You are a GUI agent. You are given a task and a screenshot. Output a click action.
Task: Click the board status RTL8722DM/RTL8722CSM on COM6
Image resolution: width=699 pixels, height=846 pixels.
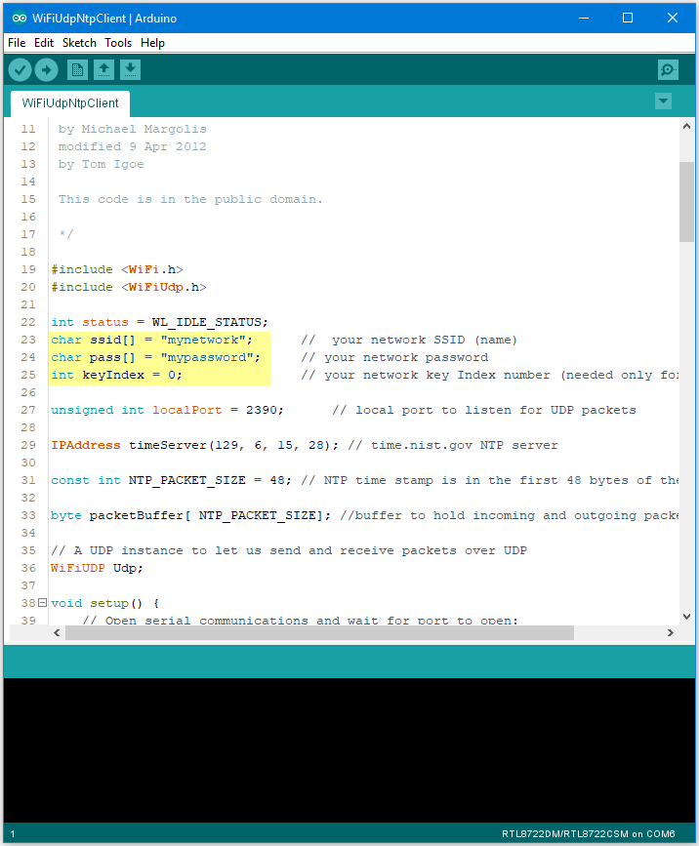tap(589, 834)
